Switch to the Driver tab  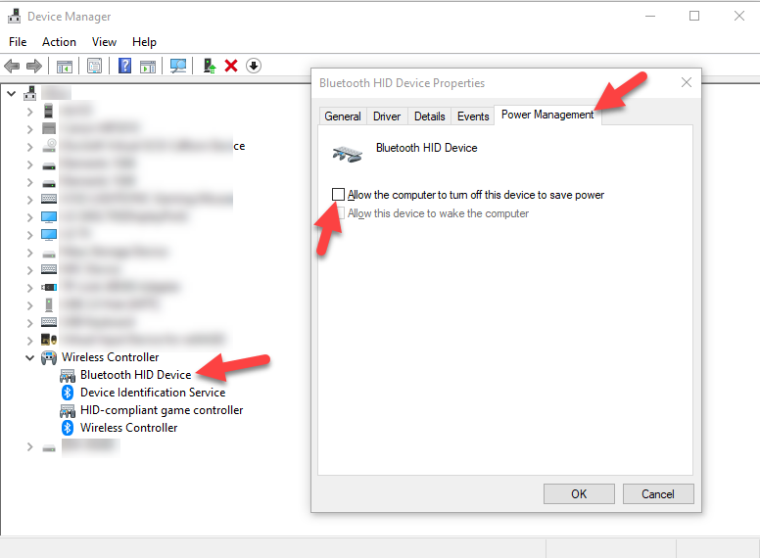point(387,116)
